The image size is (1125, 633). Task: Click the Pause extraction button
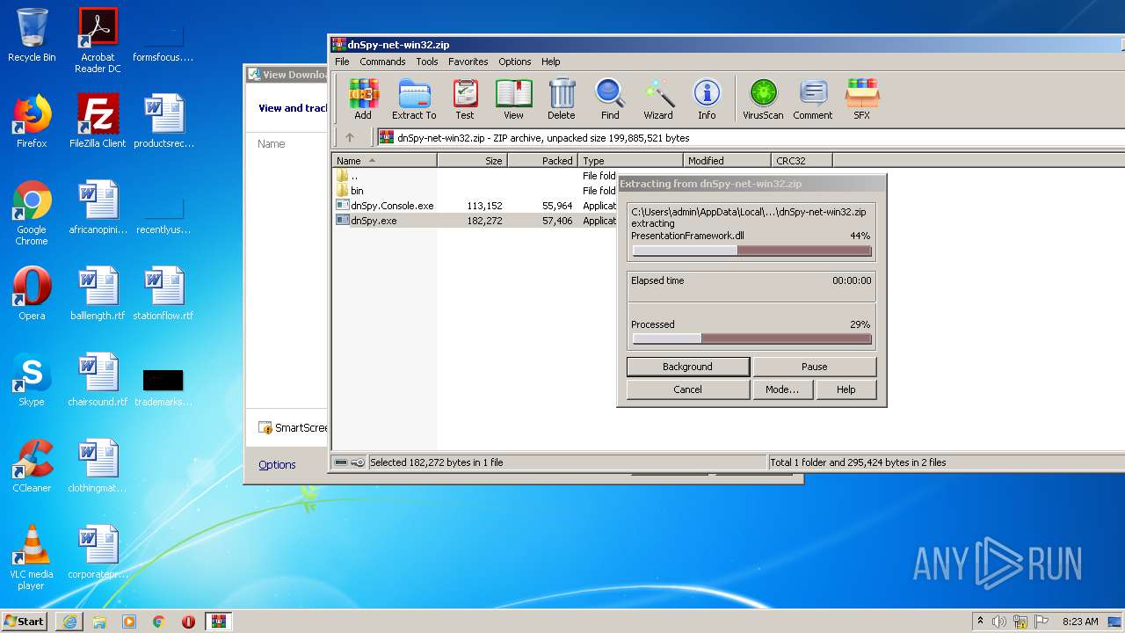814,367
